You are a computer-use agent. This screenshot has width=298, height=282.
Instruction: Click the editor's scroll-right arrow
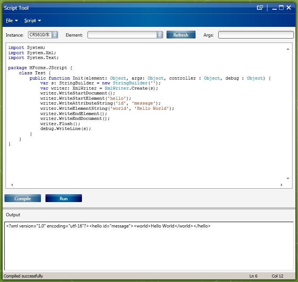pyautogui.click(x=282, y=185)
